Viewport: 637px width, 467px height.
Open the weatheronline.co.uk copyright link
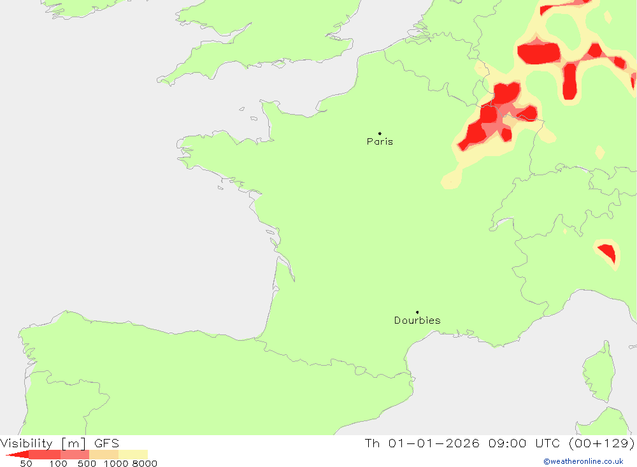(583, 461)
